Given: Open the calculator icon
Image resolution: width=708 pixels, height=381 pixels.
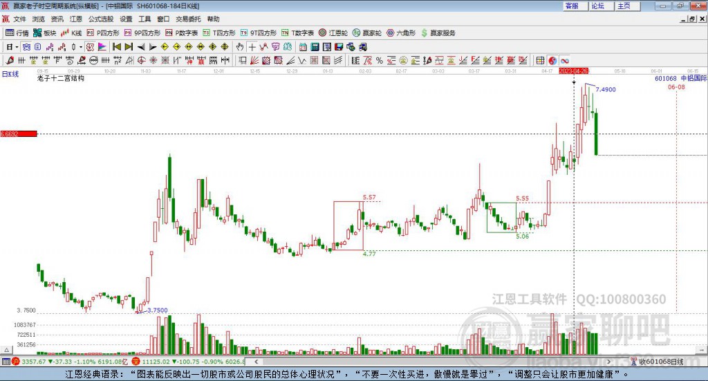Looking at the screenshot, I should click(x=315, y=47).
